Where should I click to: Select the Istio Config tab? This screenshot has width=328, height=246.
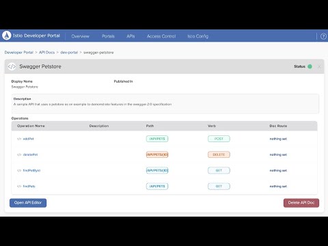click(x=197, y=36)
